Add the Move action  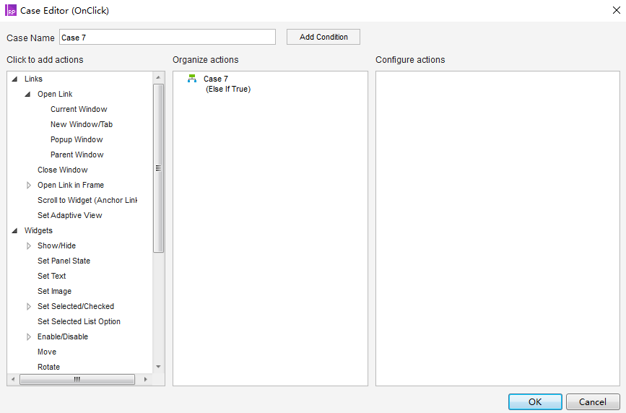coord(47,352)
